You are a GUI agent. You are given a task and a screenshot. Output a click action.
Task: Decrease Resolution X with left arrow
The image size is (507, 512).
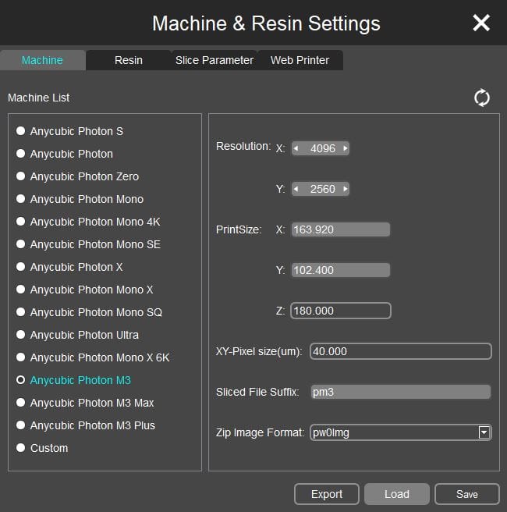pyautogui.click(x=296, y=148)
